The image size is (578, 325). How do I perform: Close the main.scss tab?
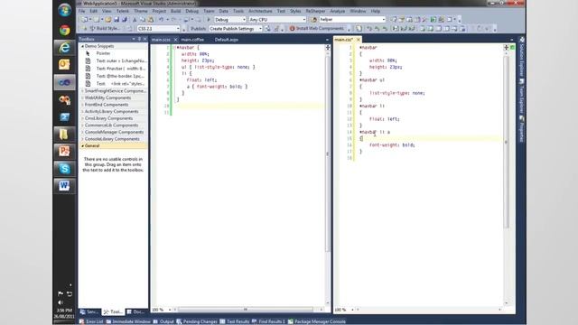[x=175, y=40]
